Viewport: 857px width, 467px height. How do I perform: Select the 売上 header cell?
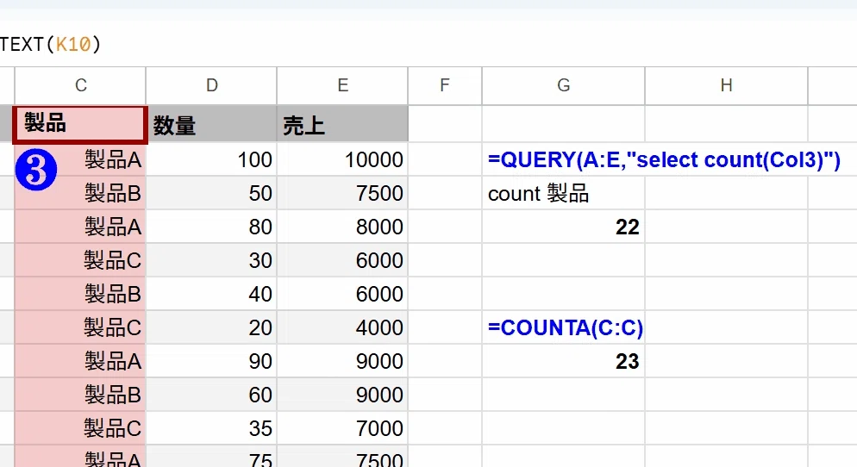tap(342, 125)
